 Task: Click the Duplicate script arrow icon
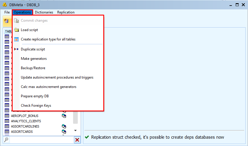pyautogui.click(x=16, y=49)
